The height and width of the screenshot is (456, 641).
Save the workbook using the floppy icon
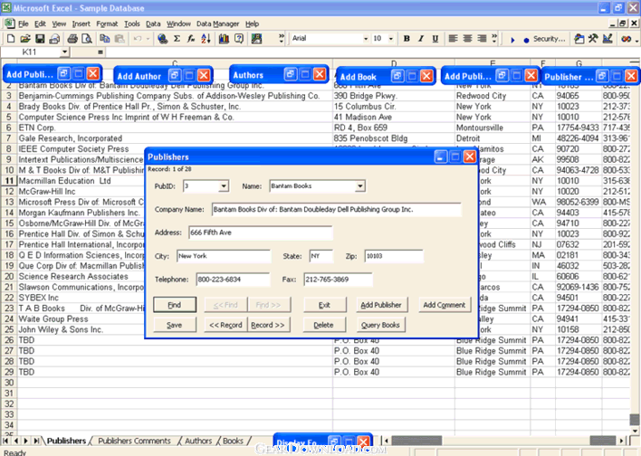click(x=40, y=39)
